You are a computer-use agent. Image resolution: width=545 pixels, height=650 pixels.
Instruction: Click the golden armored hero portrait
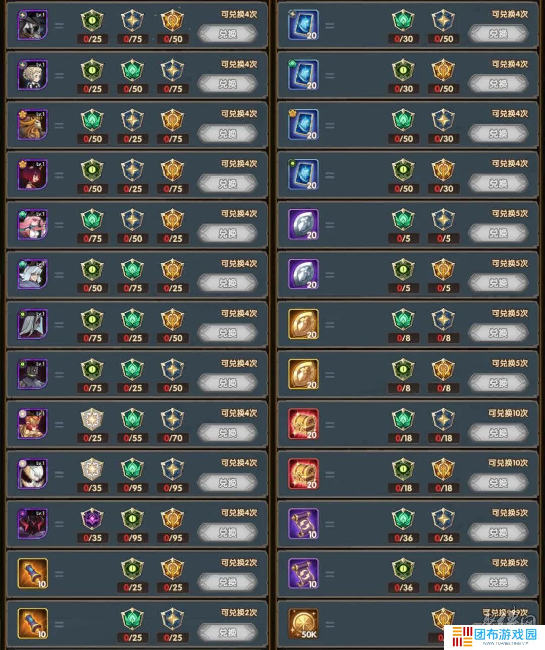[x=33, y=424]
